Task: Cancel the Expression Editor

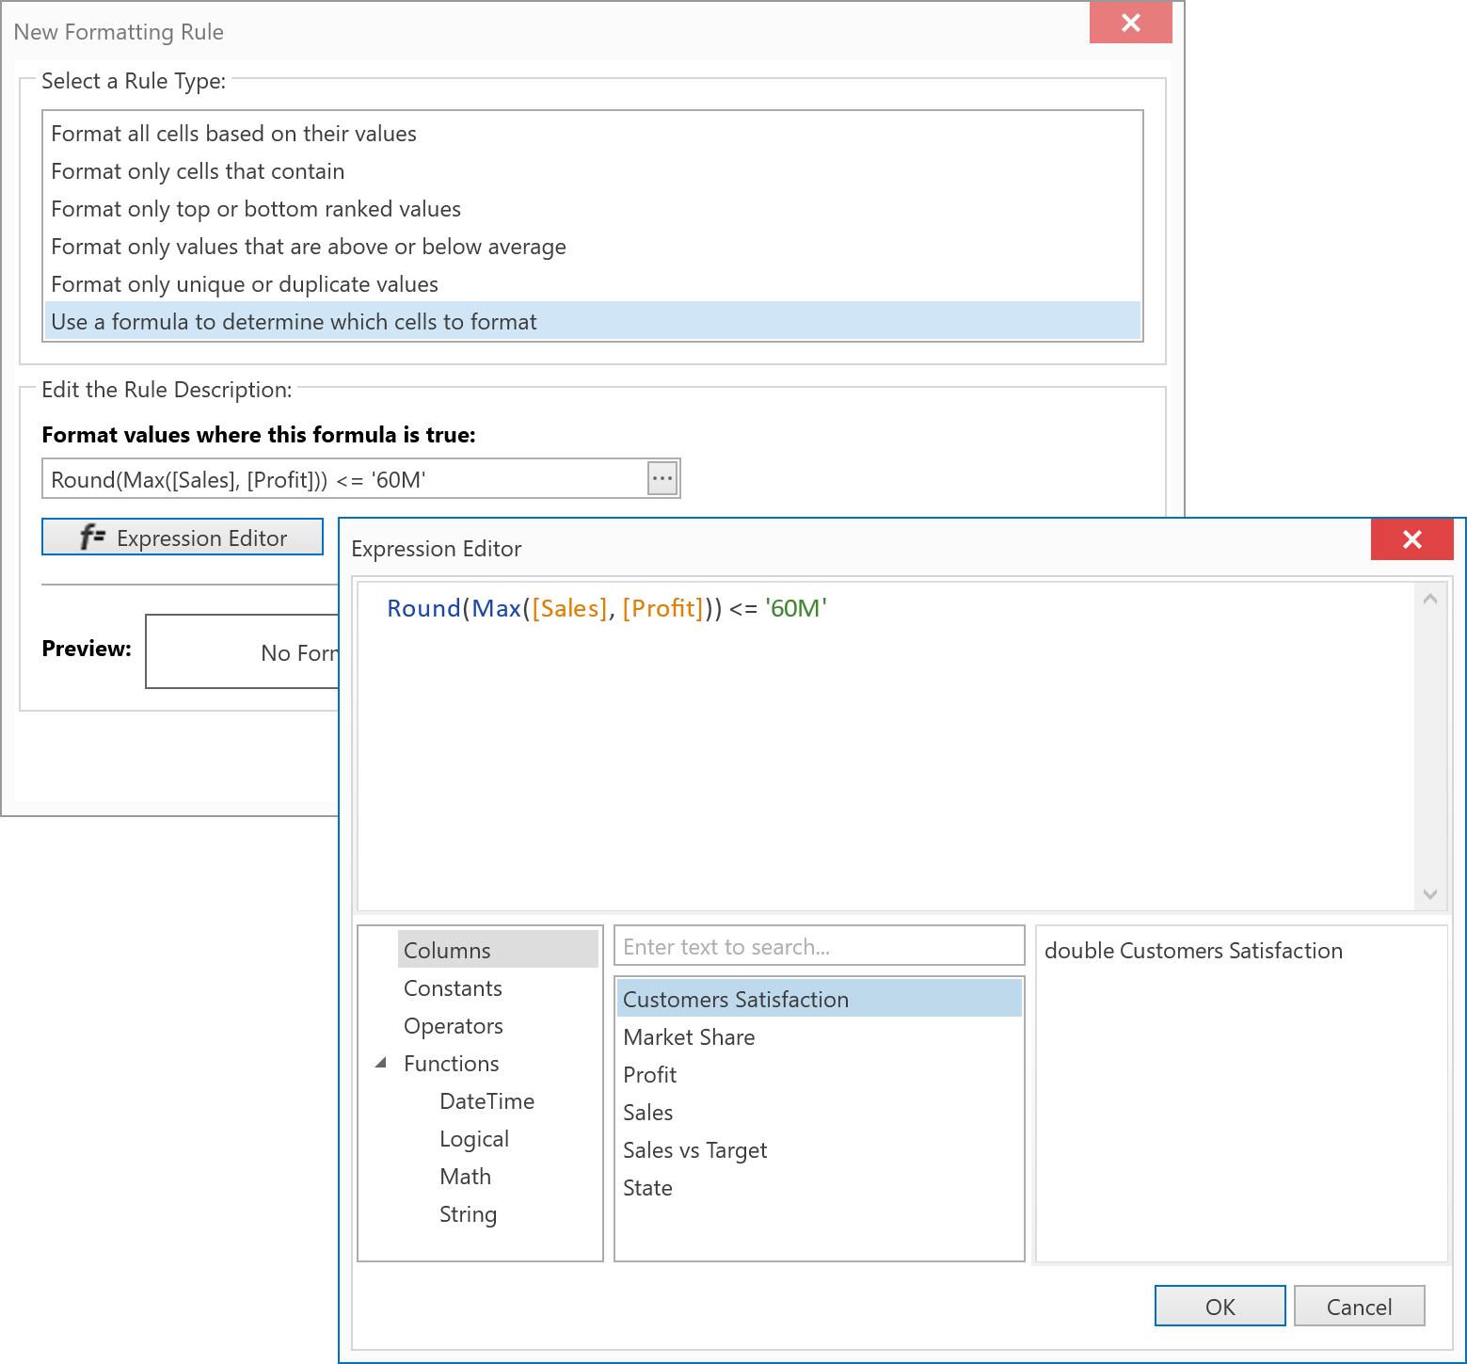Action: pos(1359,1306)
